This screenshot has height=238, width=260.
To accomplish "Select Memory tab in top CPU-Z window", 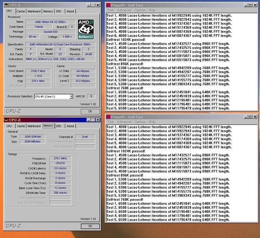I will click(x=48, y=11).
